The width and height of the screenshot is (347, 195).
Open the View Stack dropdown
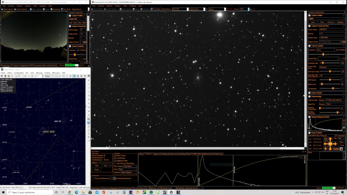127,169
